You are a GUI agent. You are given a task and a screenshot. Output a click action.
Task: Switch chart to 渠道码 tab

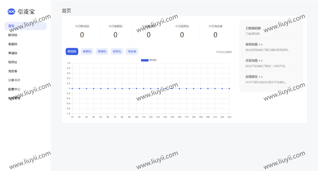coord(102,51)
